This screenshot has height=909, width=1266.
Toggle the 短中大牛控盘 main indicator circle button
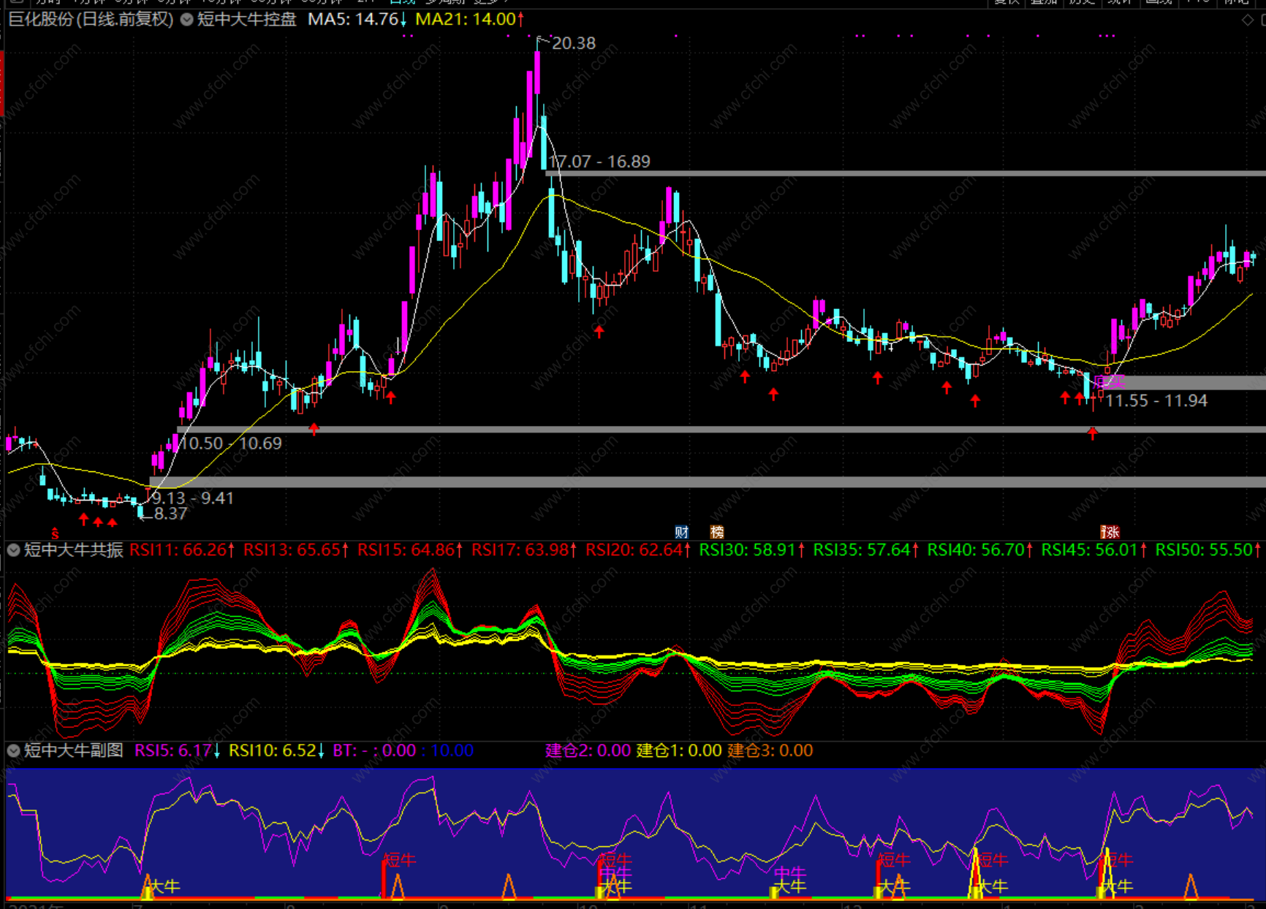[x=187, y=20]
